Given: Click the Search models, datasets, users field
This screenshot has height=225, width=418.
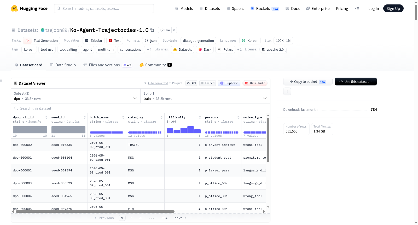Looking at the screenshot, I should coord(104,8).
